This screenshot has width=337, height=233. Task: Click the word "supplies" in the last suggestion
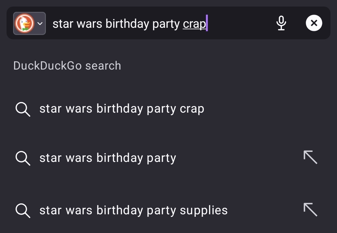(x=204, y=211)
